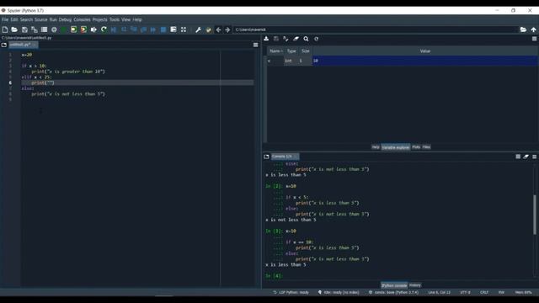Refresh variables icon
This screenshot has height=303, width=539.
pos(317,39)
